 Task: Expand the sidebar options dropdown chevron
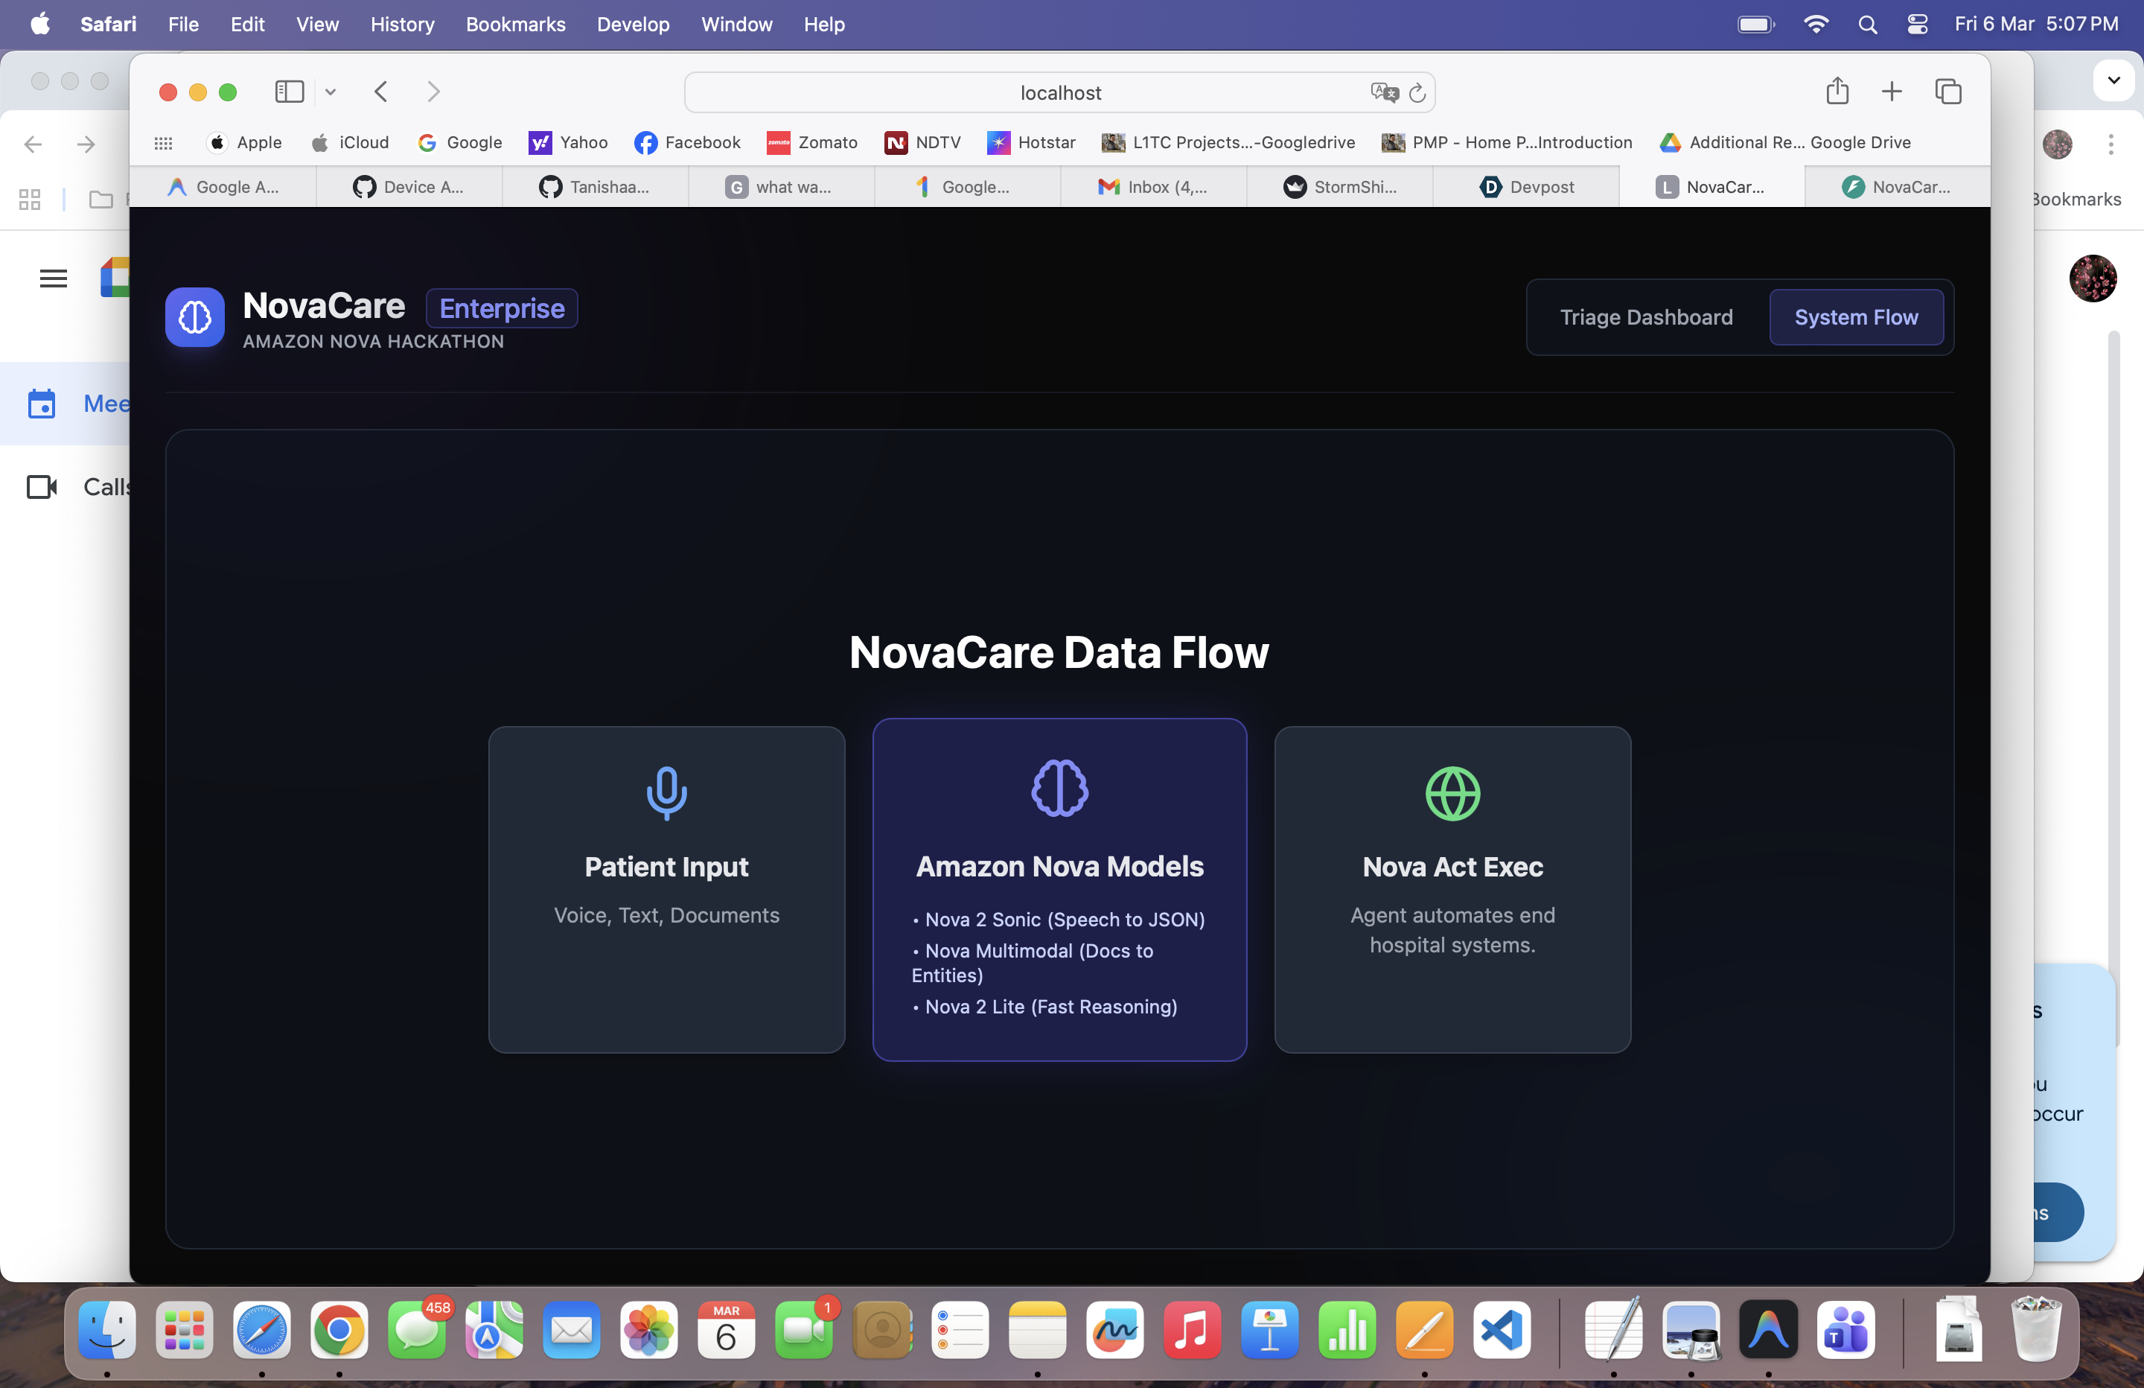331,92
